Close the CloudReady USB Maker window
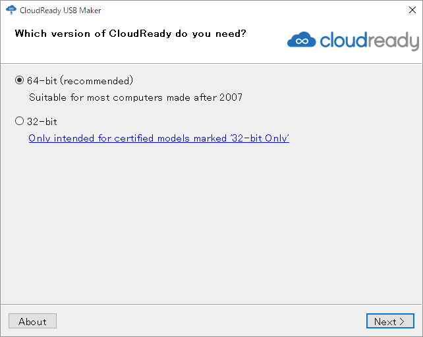 point(412,10)
